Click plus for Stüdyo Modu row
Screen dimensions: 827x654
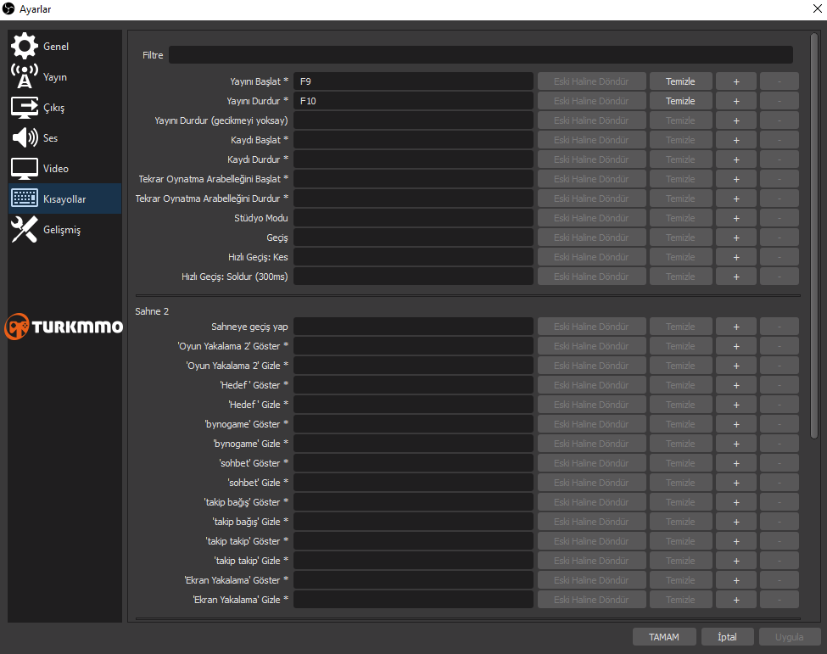736,218
